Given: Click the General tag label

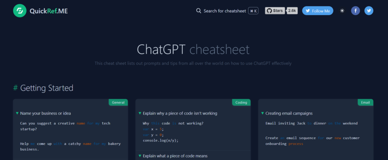Looking at the screenshot, I should tap(118, 103).
